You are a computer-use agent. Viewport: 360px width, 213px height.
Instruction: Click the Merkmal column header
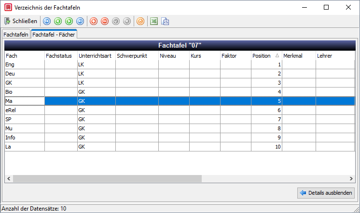coord(299,56)
